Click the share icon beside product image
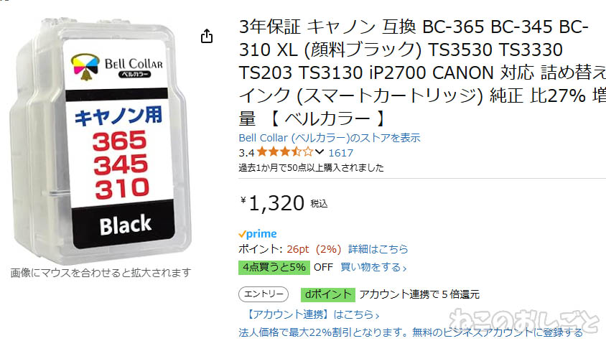This screenshot has height=341, width=606. [x=207, y=36]
